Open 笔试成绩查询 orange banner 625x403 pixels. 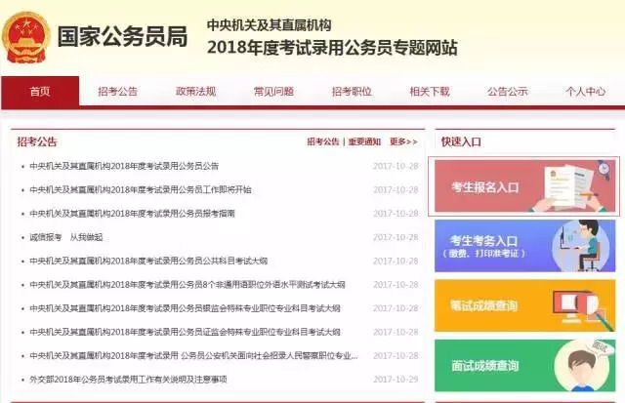coord(524,305)
